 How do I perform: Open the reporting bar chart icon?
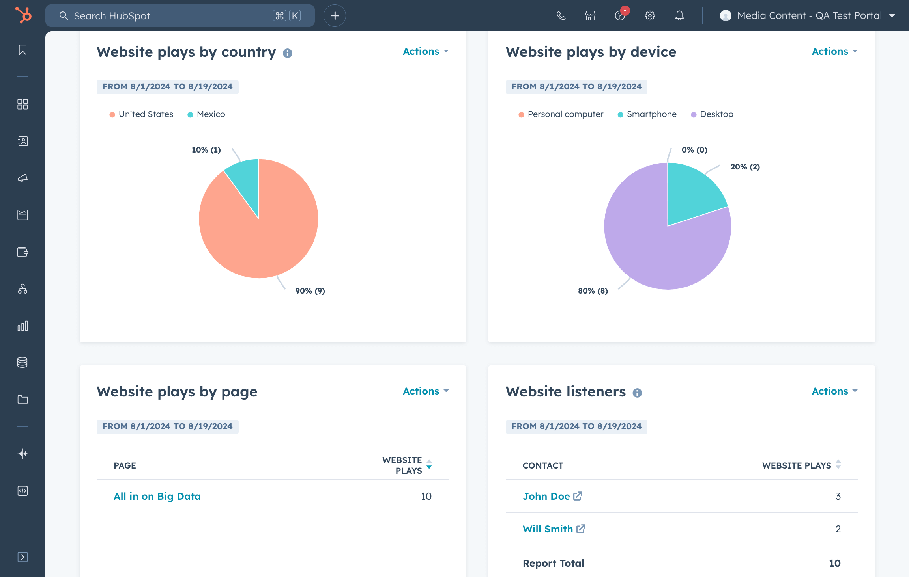pos(22,326)
